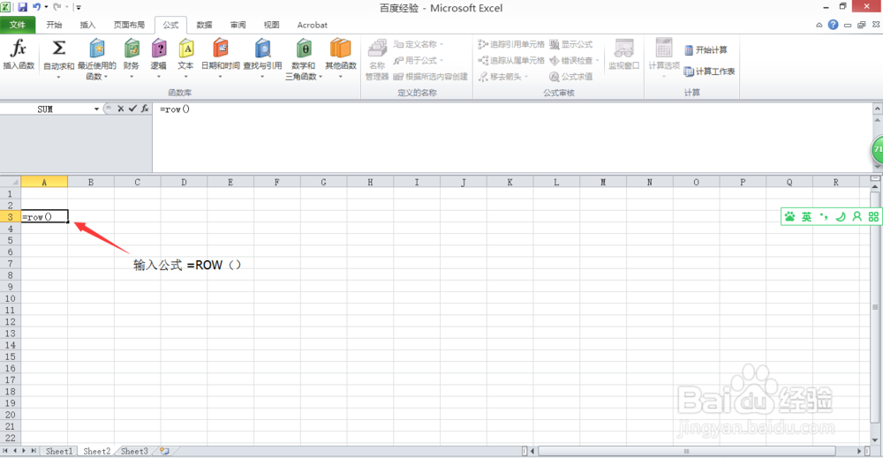883x458 pixels.
Task: Switch to the View (视图) tab
Action: coord(271,25)
